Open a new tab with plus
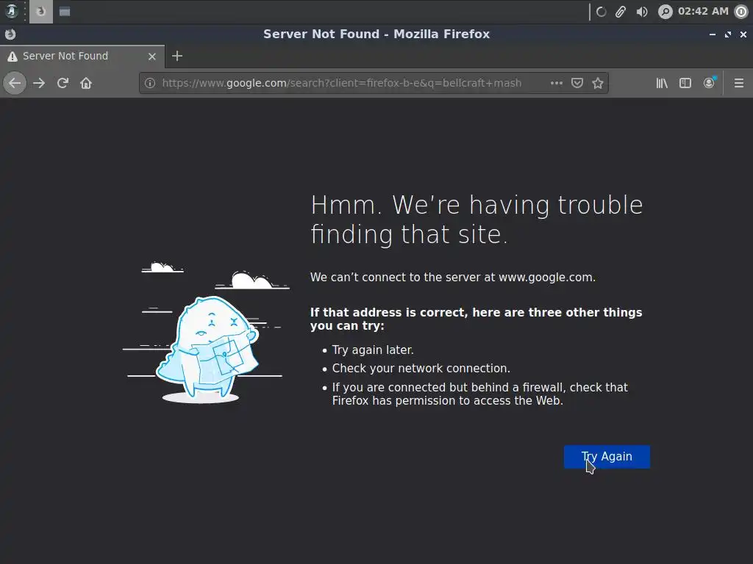Viewport: 753px width, 564px height. point(177,56)
